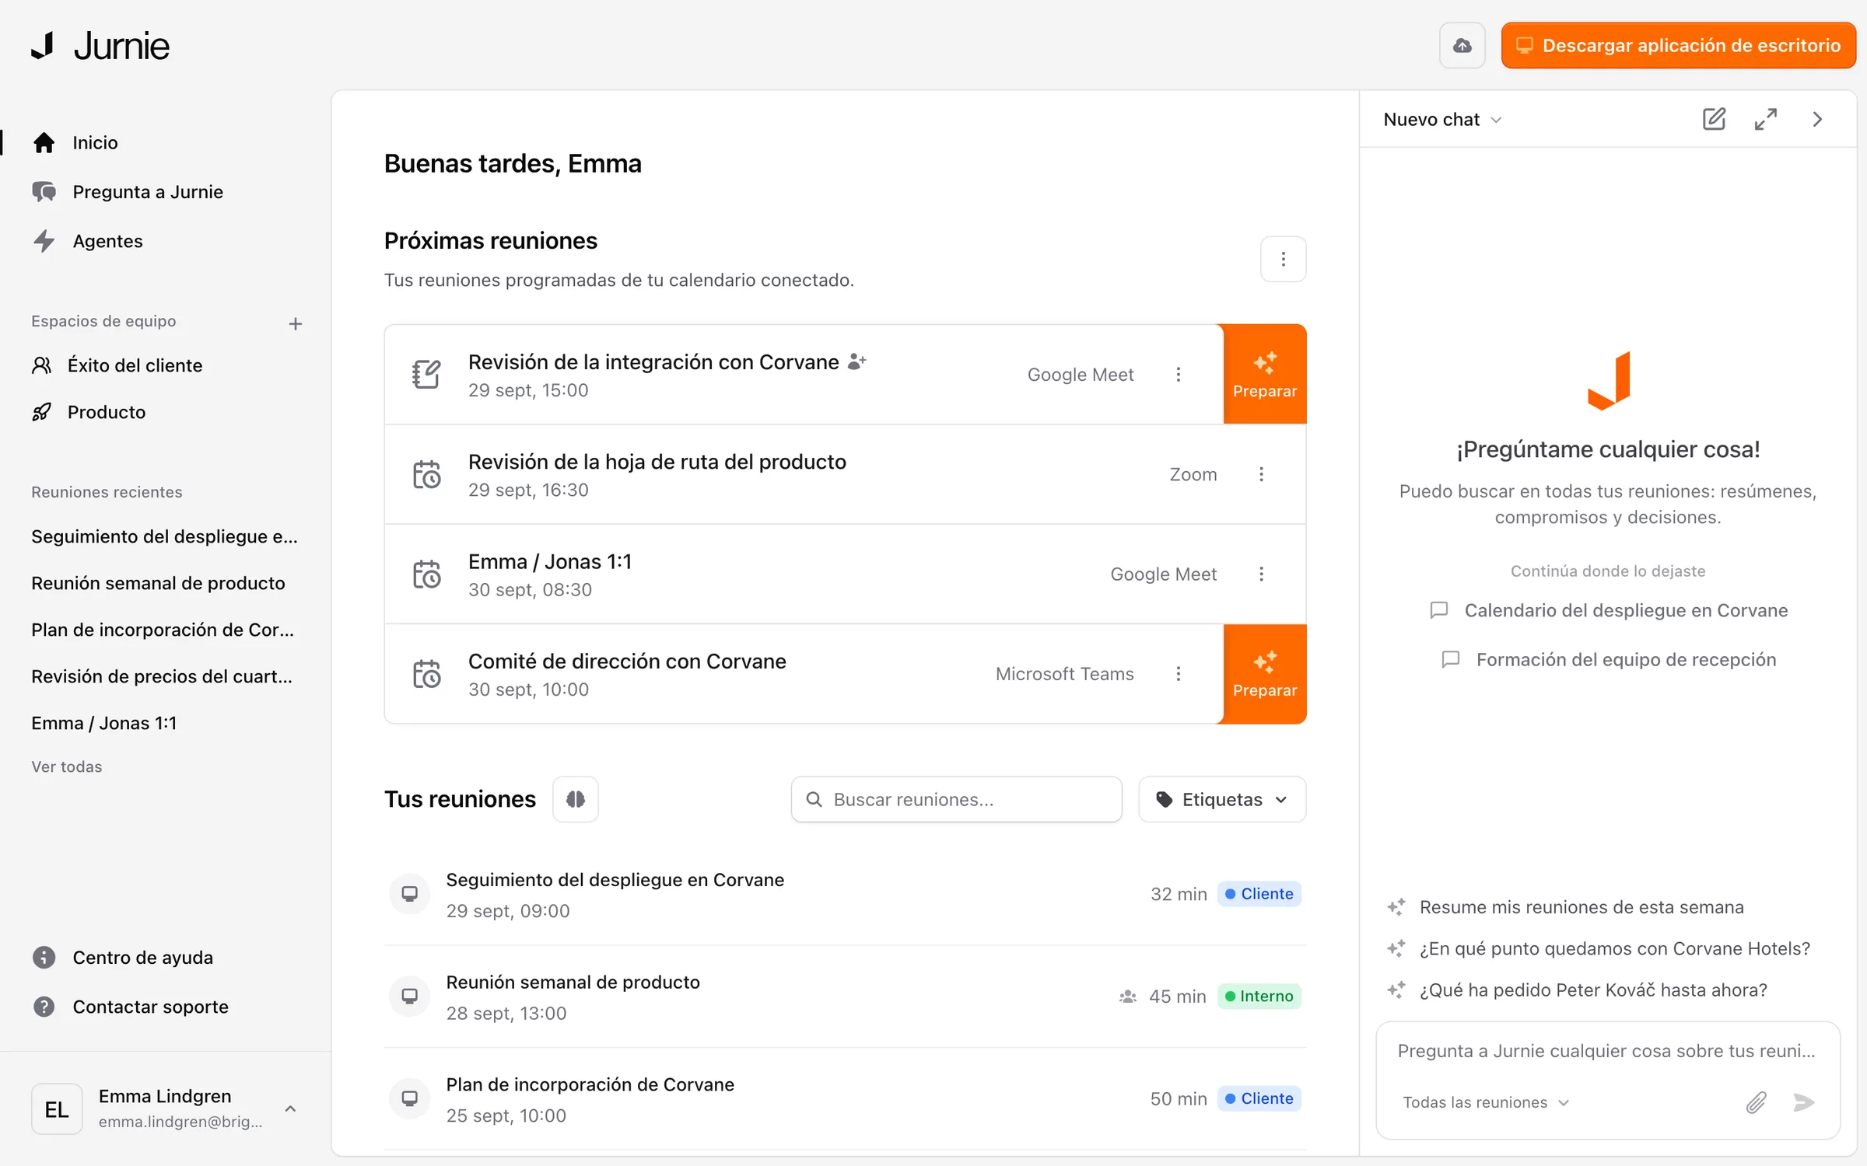
Task: Click Descargar aplicación de escritorio button
Action: pyautogui.click(x=1679, y=46)
